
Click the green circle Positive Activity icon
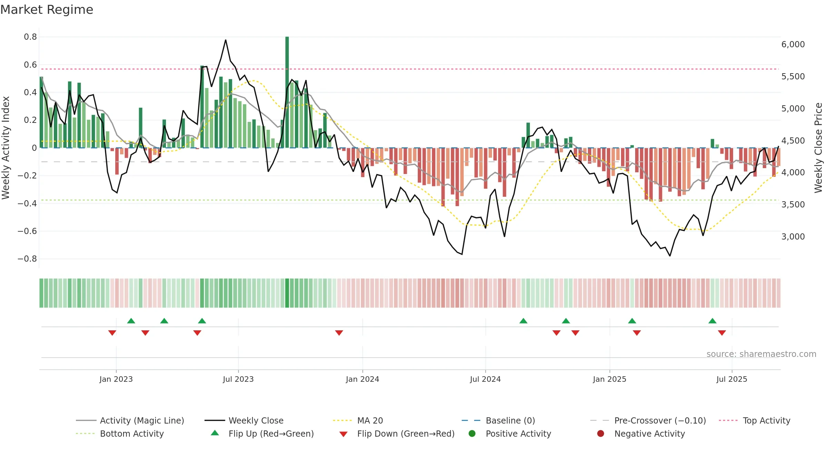point(472,434)
